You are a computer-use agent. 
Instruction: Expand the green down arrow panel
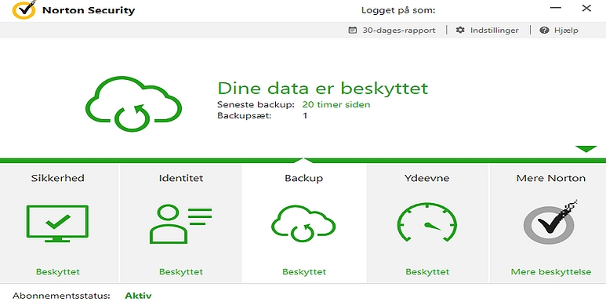coord(586,149)
